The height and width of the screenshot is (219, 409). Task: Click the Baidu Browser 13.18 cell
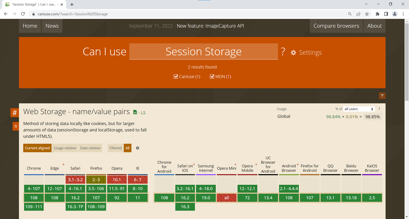coord(351,198)
